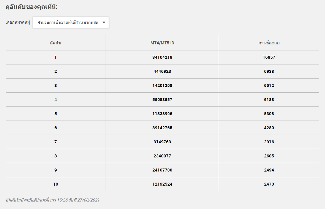The width and height of the screenshot is (325, 209).
Task: Click trade count 4280
Action: pos(269,128)
